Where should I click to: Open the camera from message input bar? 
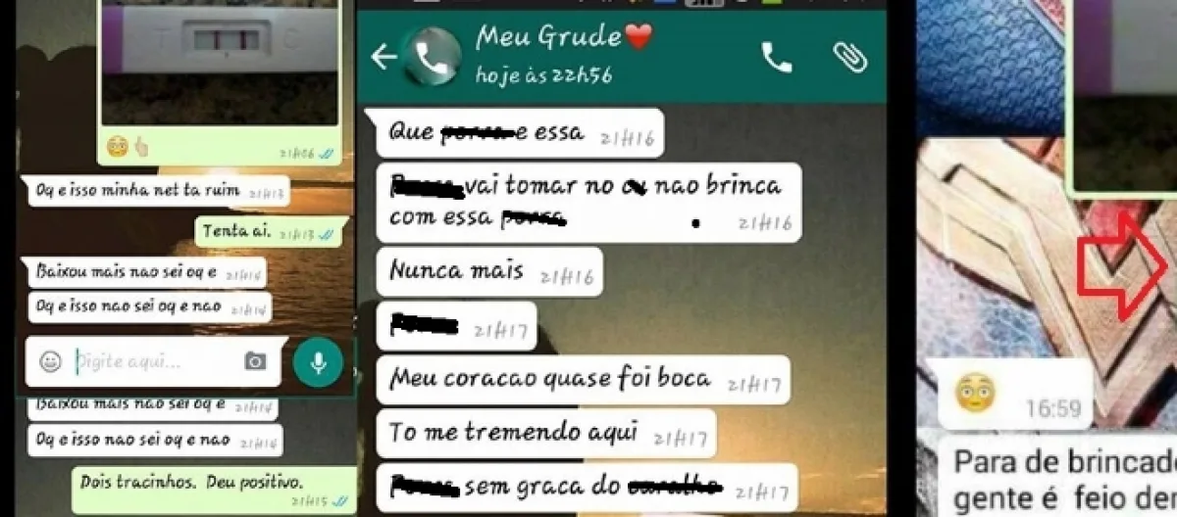(255, 361)
